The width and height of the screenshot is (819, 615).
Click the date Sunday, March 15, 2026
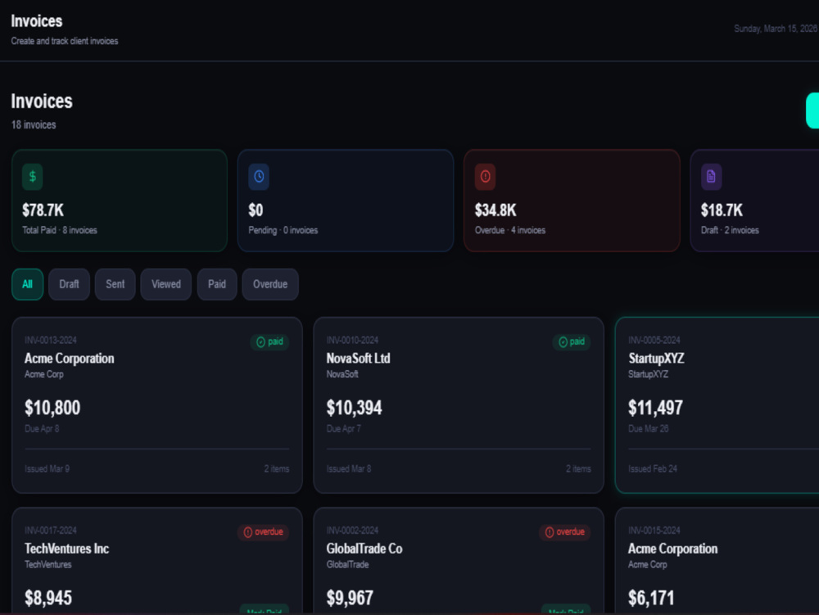pyautogui.click(x=776, y=29)
